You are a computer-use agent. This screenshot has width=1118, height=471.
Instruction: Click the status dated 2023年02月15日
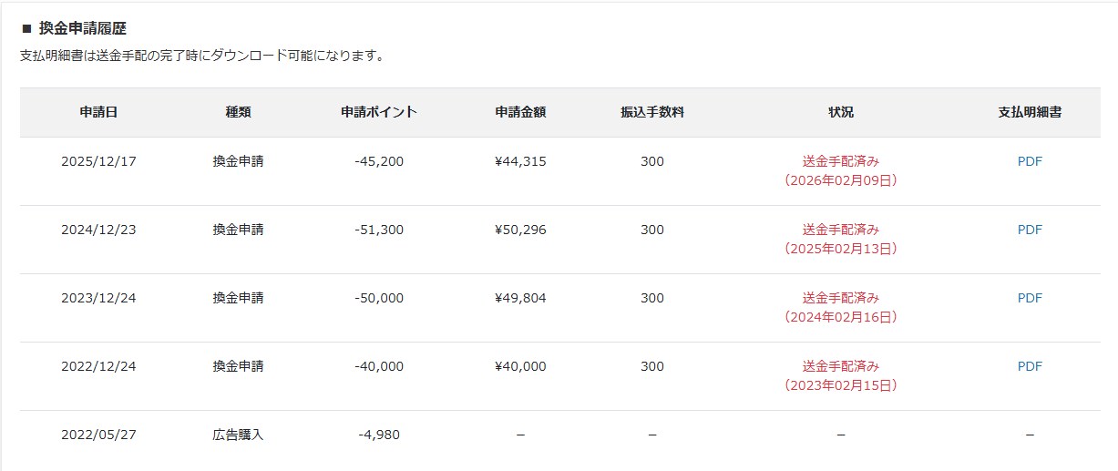point(841,376)
